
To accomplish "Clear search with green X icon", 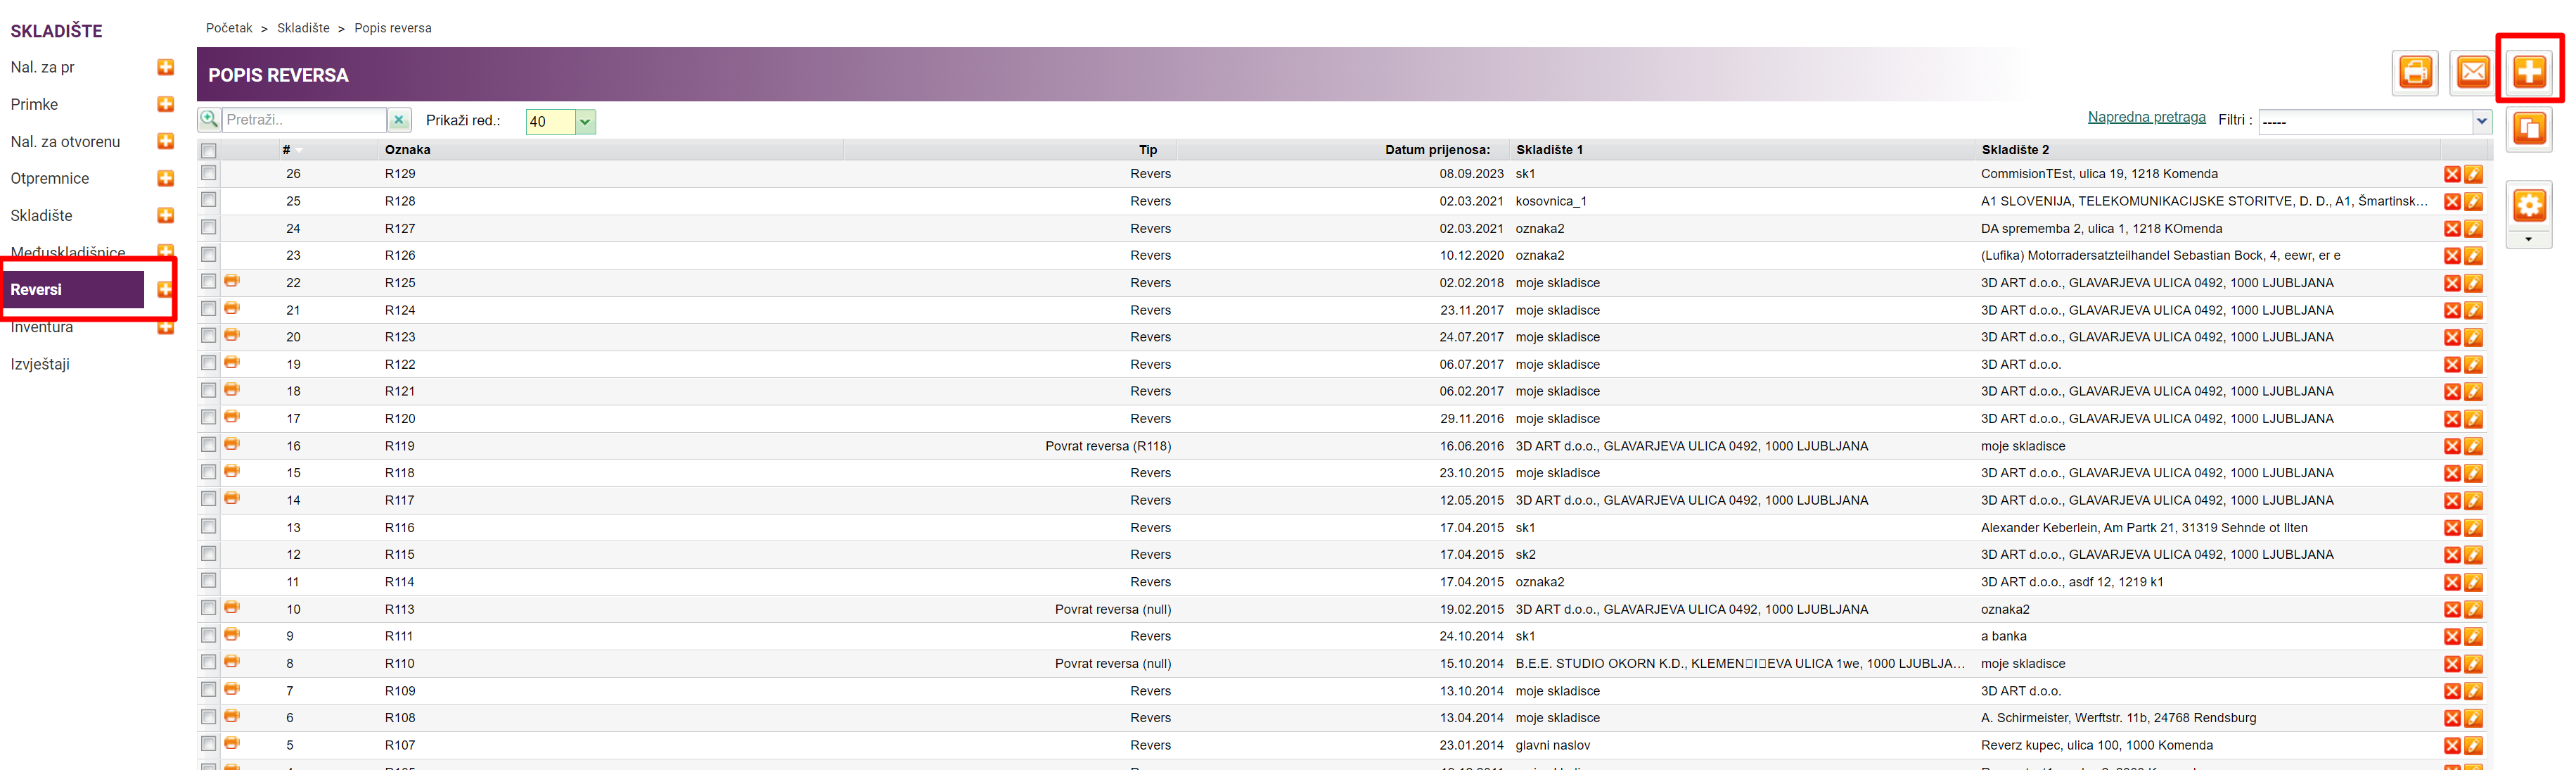I will pos(399,120).
